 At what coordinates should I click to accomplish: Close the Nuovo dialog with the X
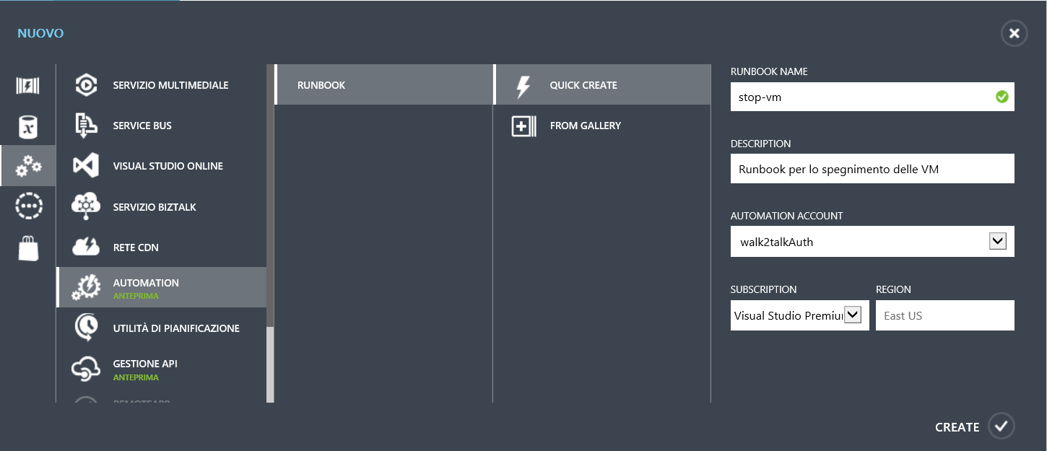pyautogui.click(x=1015, y=33)
